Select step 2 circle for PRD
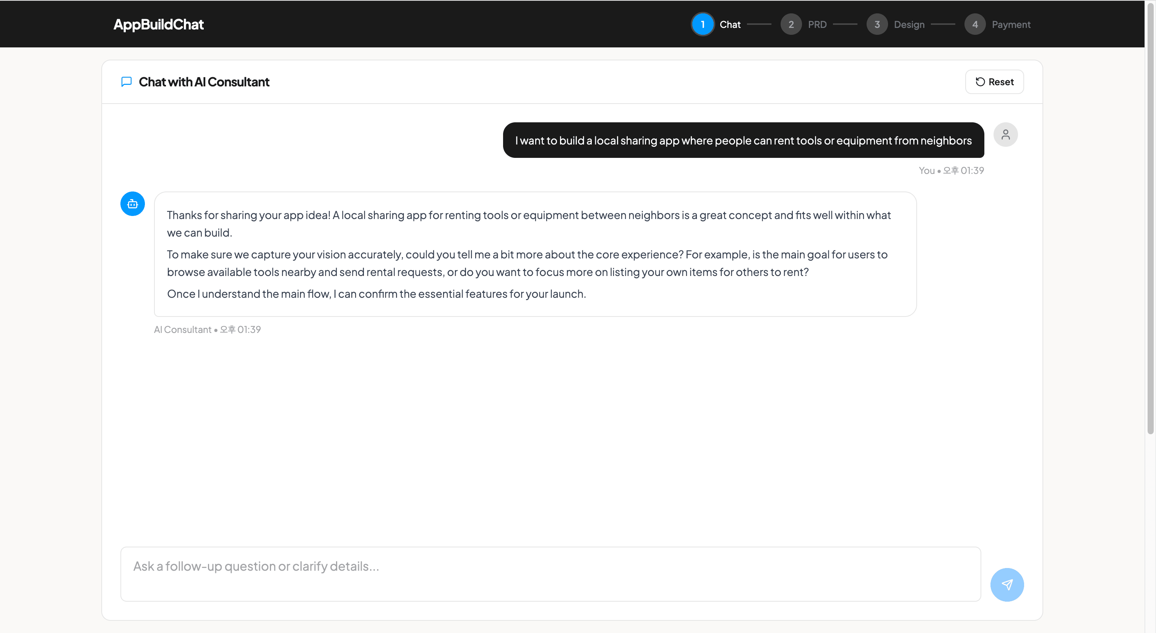 791,24
